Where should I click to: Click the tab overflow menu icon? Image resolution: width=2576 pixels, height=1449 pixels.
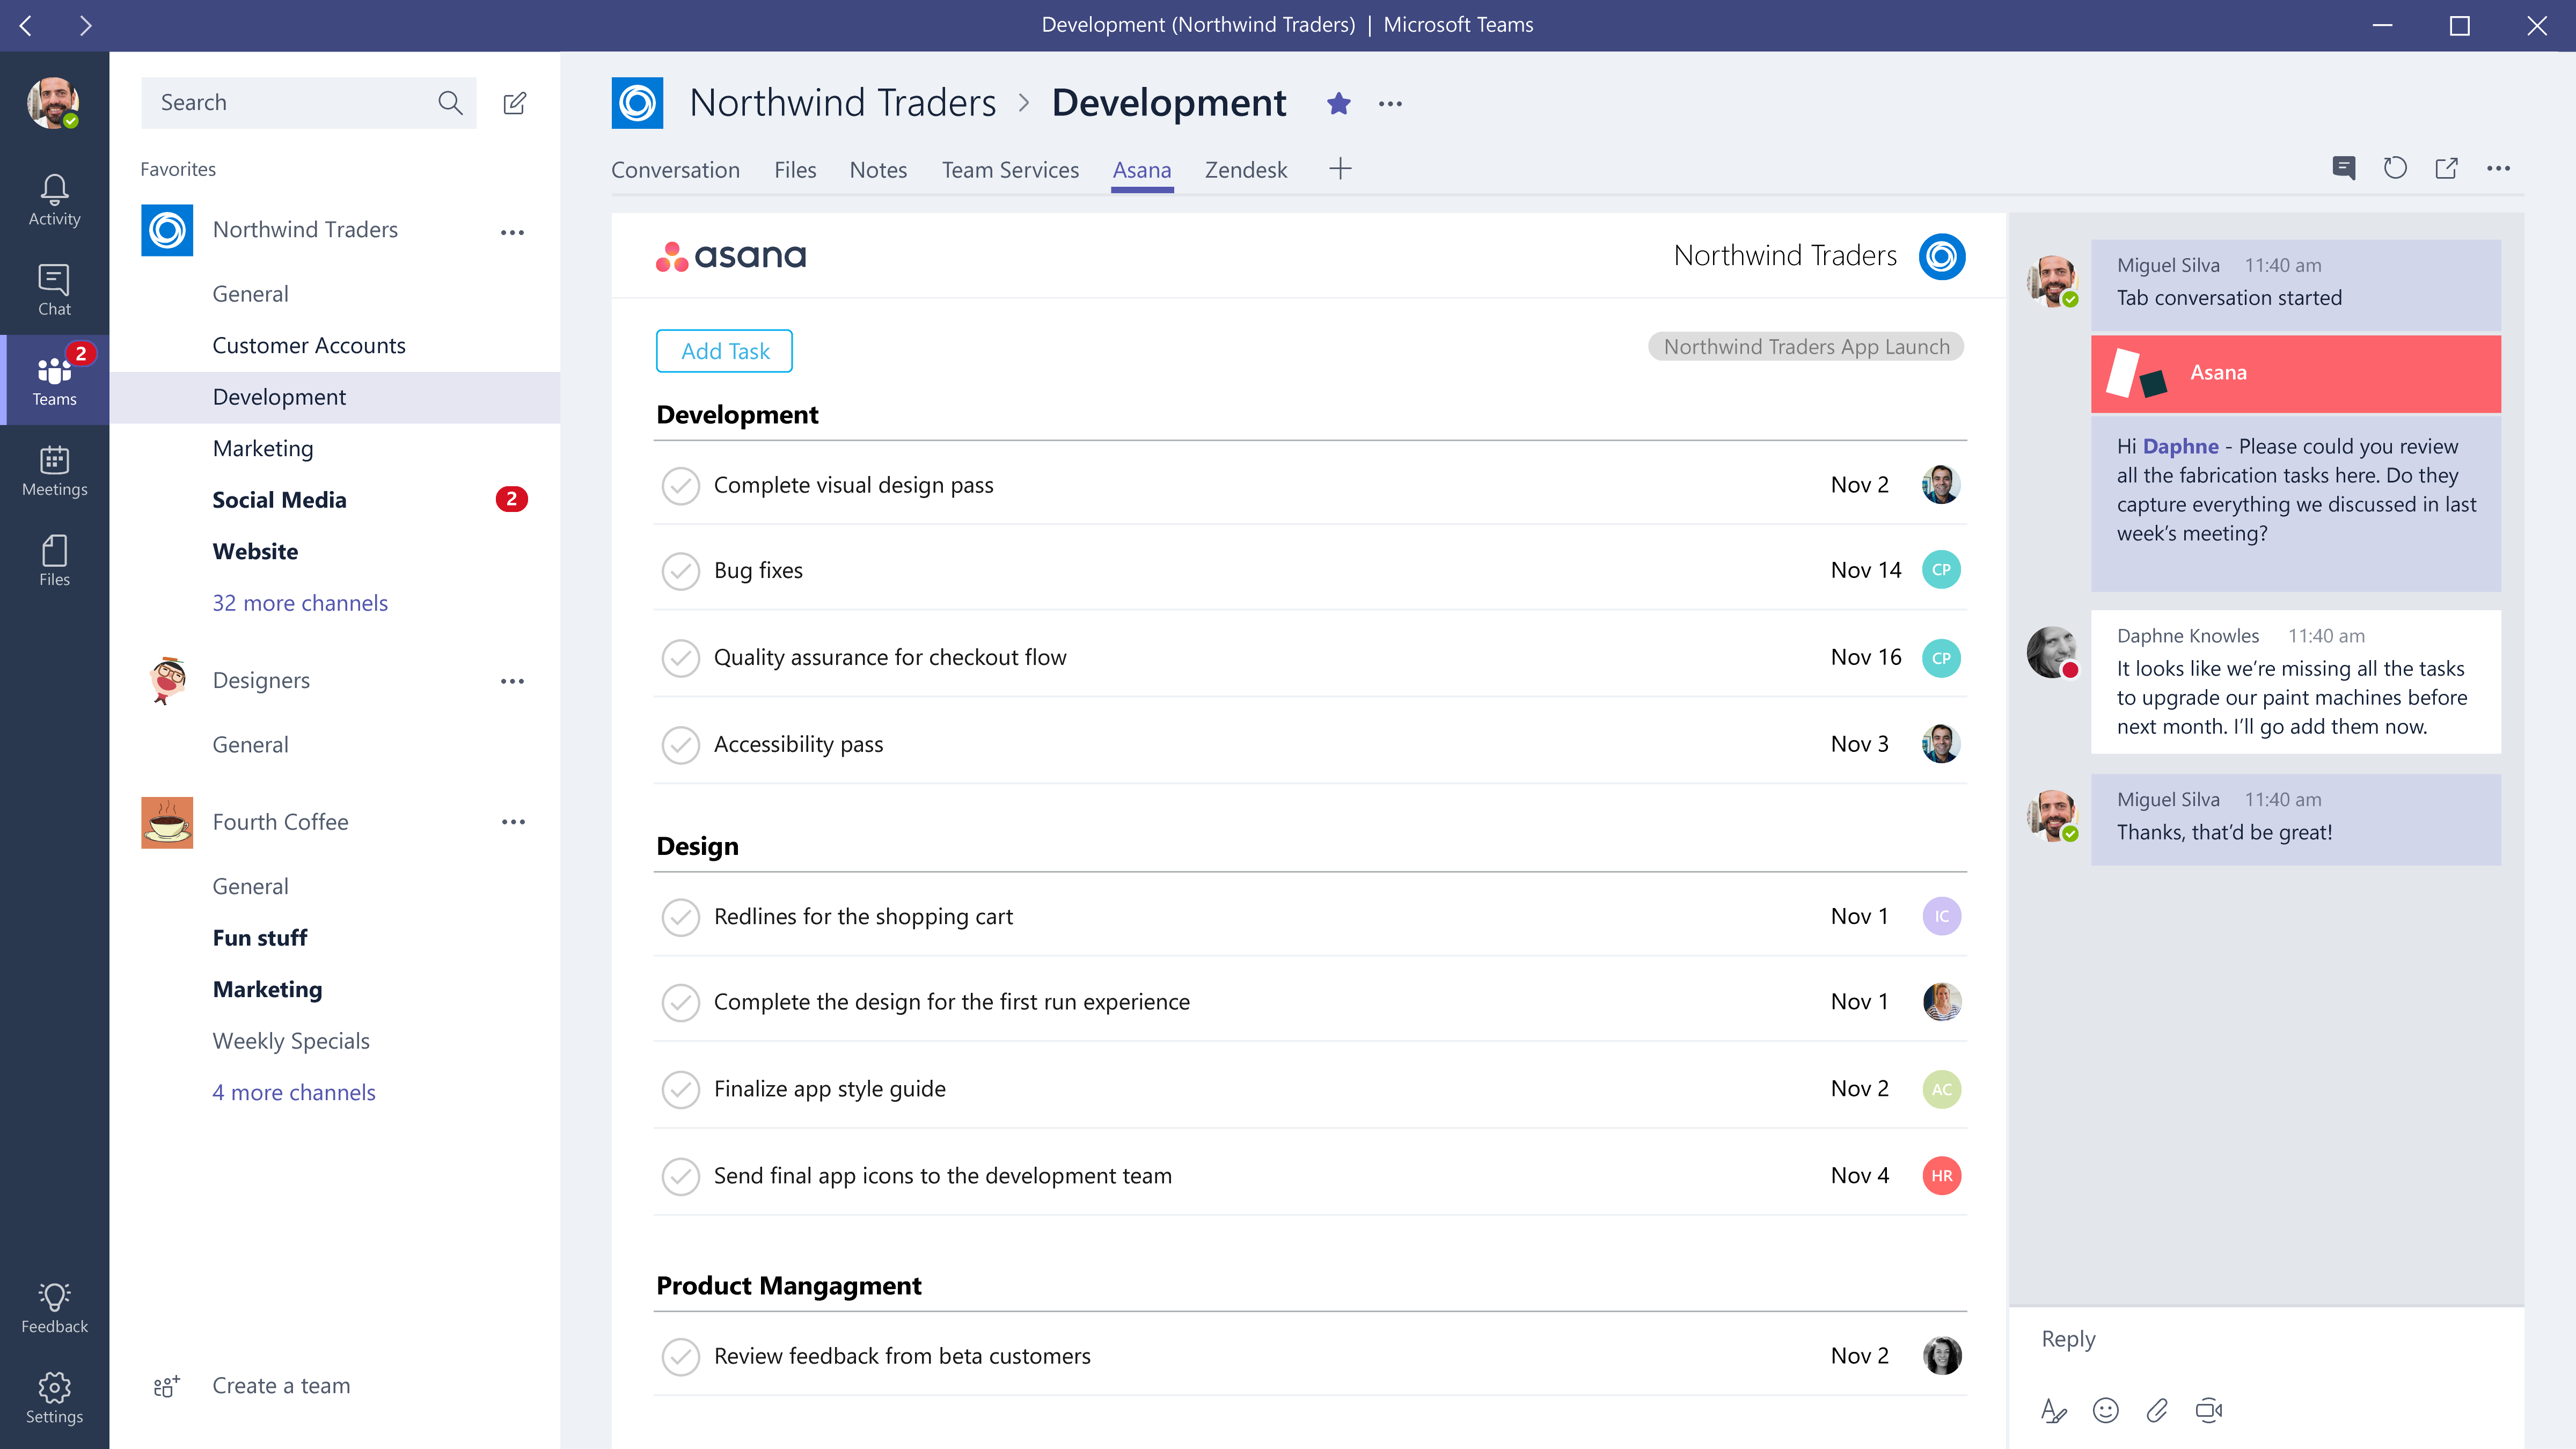click(x=2502, y=168)
